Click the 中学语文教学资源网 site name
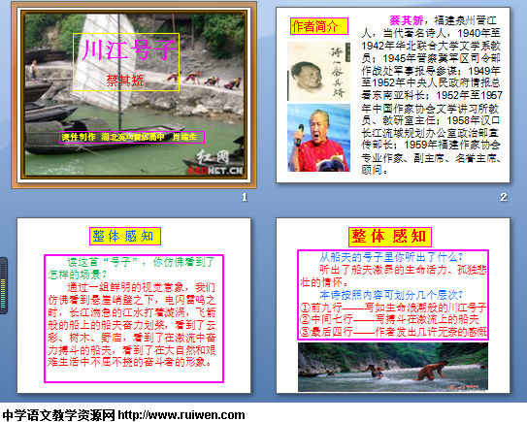 coord(58,415)
